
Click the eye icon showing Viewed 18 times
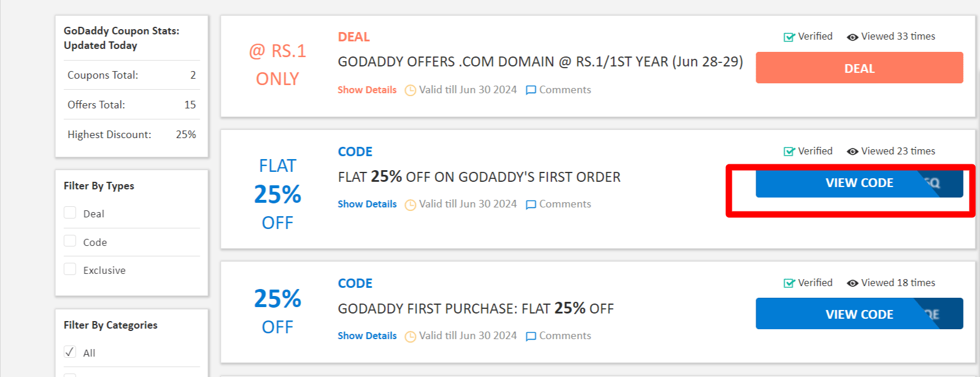click(x=853, y=283)
